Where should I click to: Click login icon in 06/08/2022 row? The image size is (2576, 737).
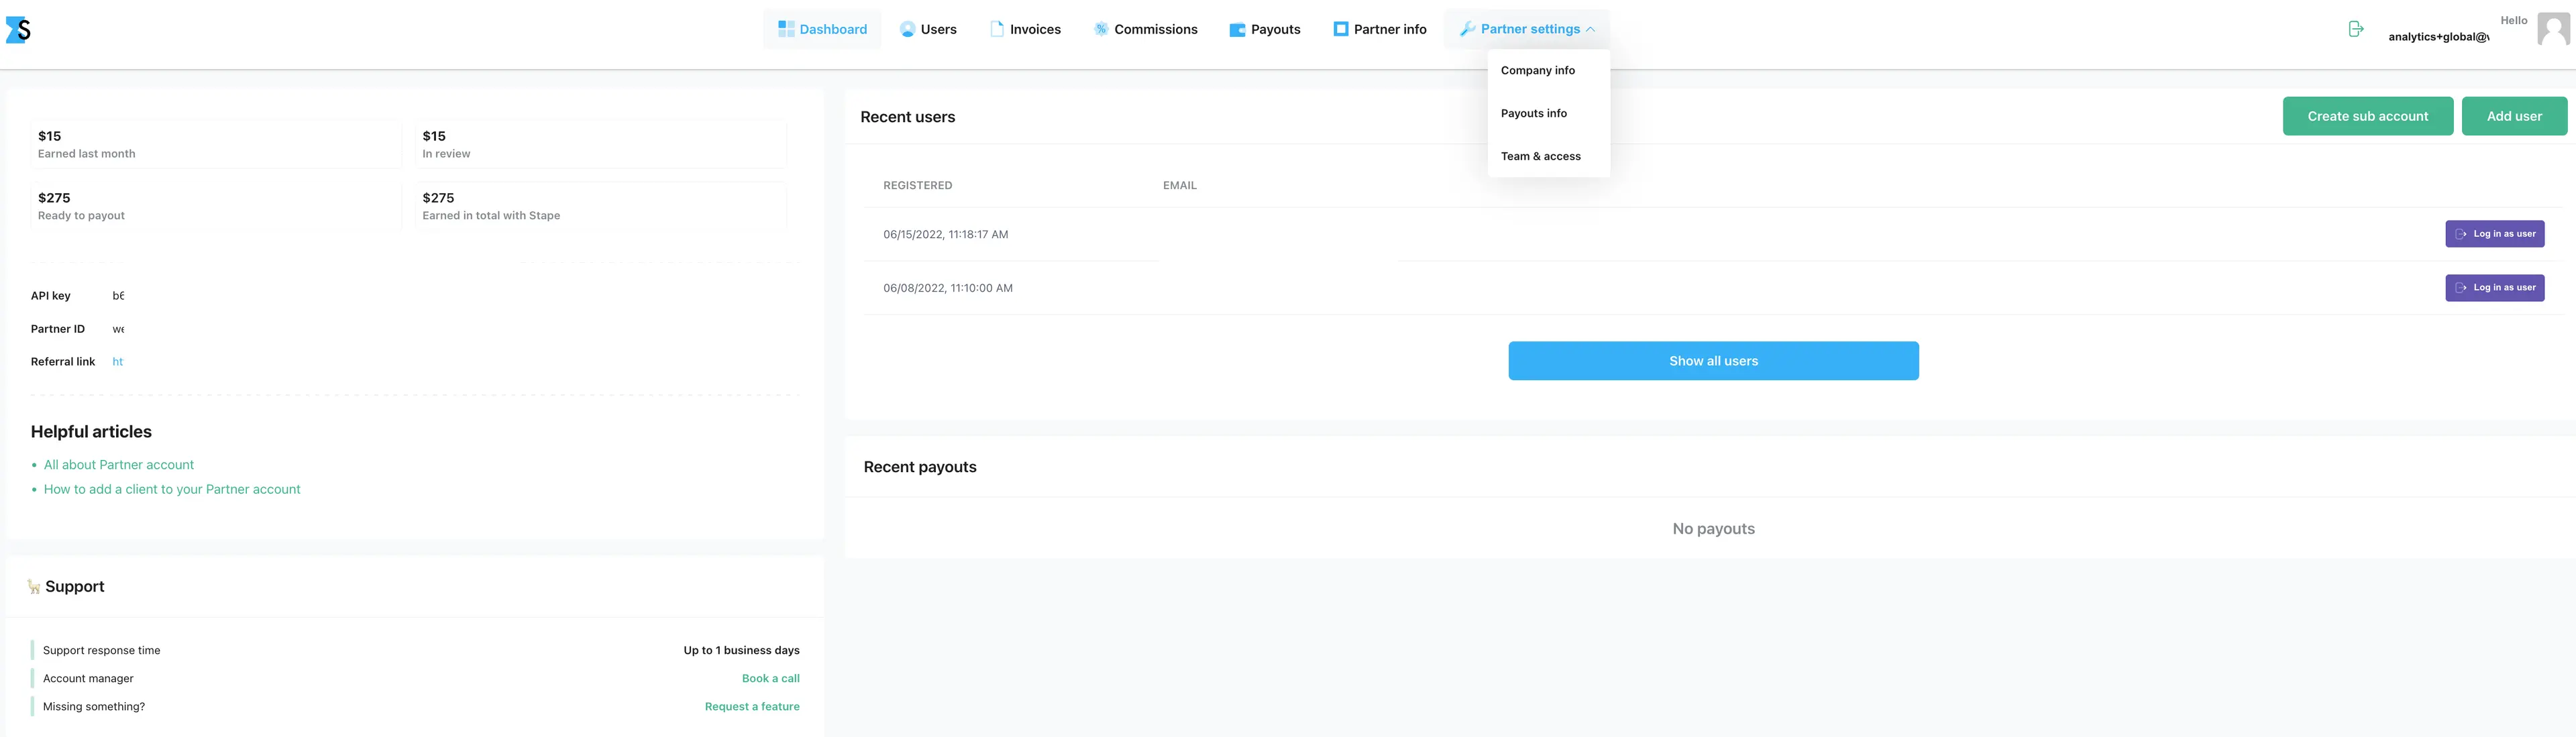pos(2461,288)
